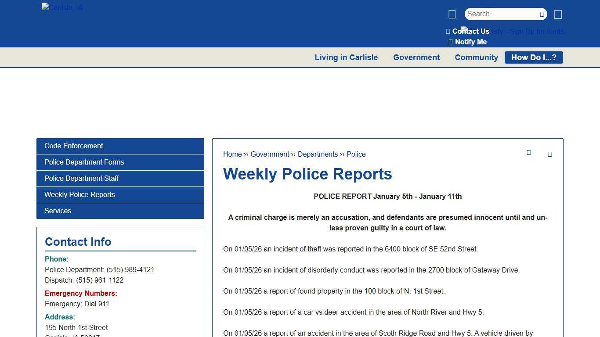Click the bell icon beside Notify Me
This screenshot has width=600, height=337.
[x=451, y=42]
